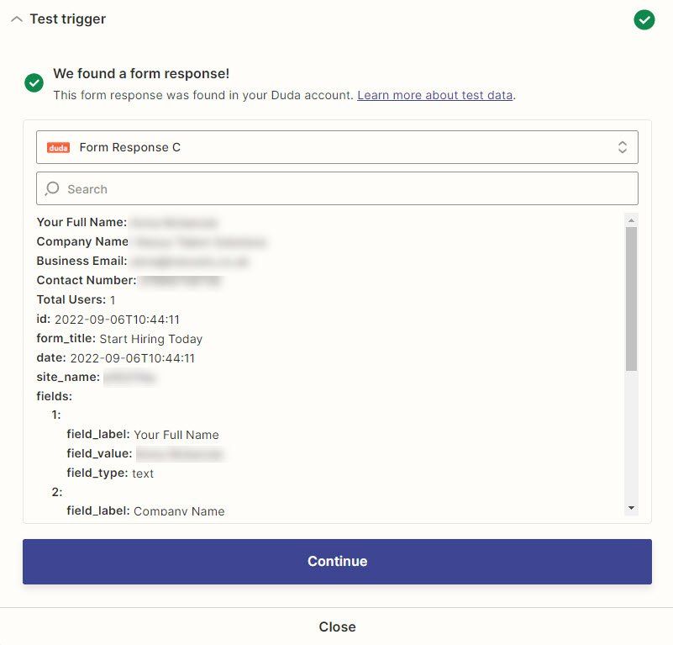
Task: Select the field_type text entry
Action: coord(110,473)
